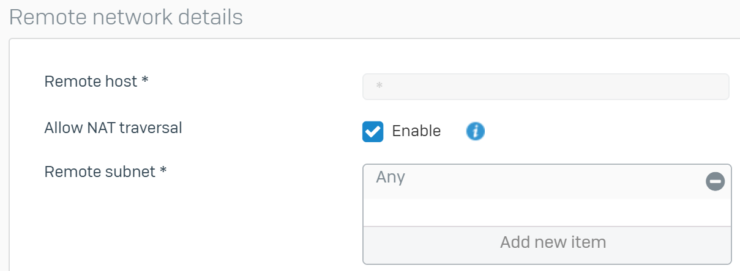Click the grey circle minus on Any row

[715, 181]
